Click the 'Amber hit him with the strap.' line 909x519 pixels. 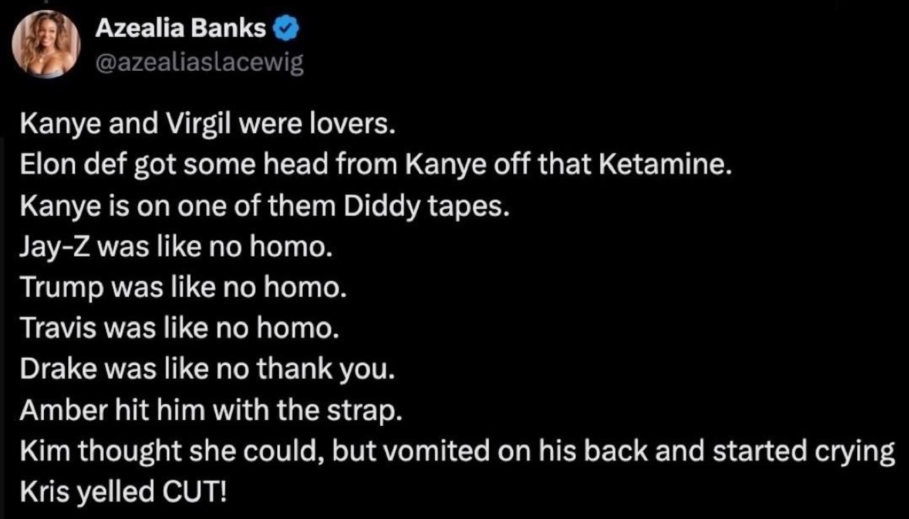coord(211,410)
